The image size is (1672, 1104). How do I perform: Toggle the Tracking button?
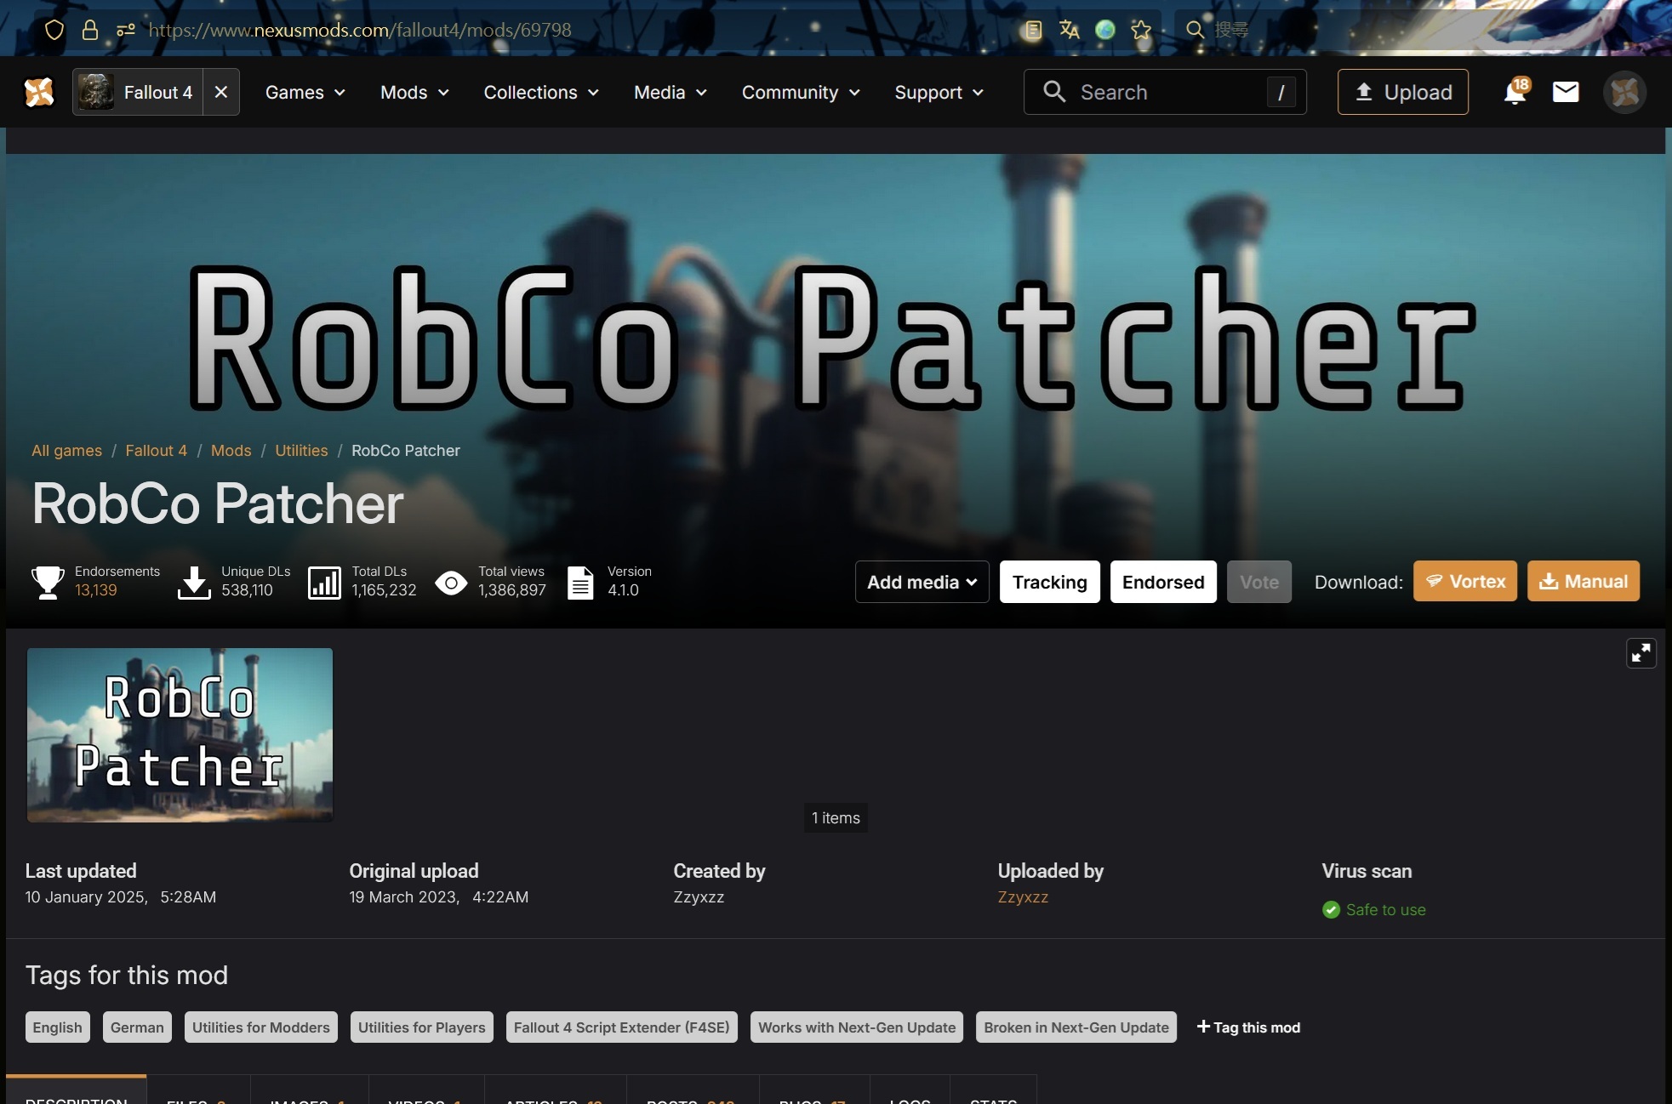click(1049, 582)
